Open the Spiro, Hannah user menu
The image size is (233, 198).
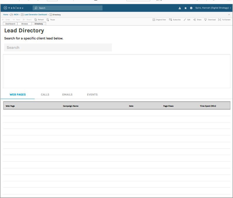[213, 8]
